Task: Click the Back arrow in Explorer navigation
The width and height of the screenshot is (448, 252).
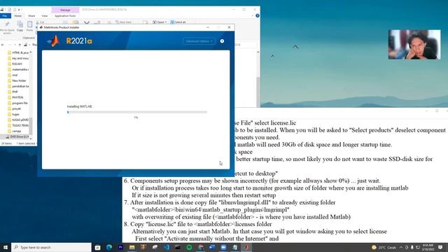Action: tap(3, 45)
